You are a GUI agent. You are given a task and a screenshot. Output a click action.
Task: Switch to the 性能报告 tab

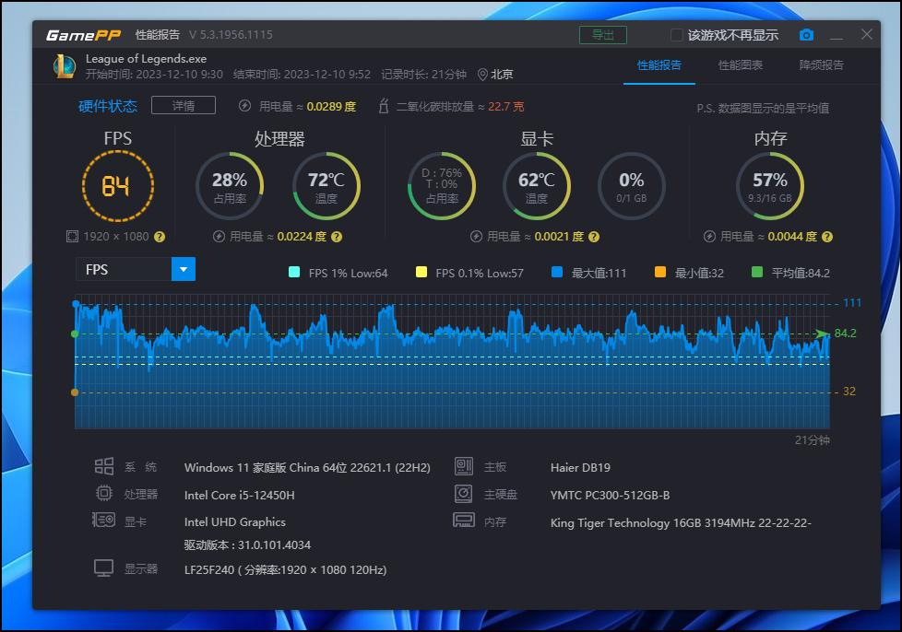[659, 64]
